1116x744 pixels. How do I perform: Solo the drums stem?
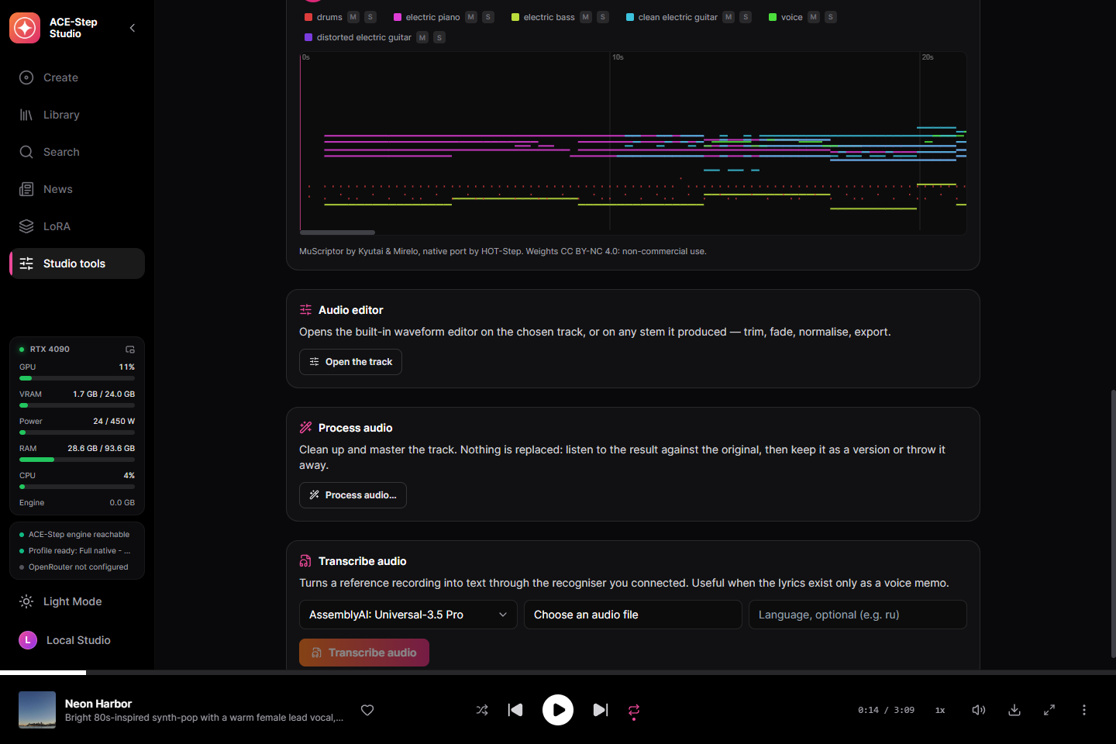(x=370, y=17)
